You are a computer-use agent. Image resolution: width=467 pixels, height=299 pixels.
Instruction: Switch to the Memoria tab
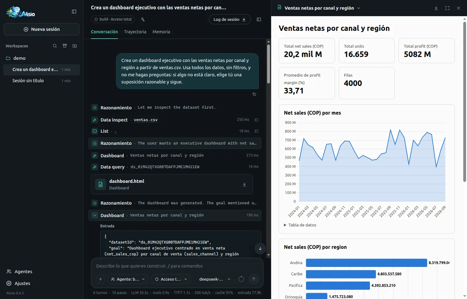[161, 32]
